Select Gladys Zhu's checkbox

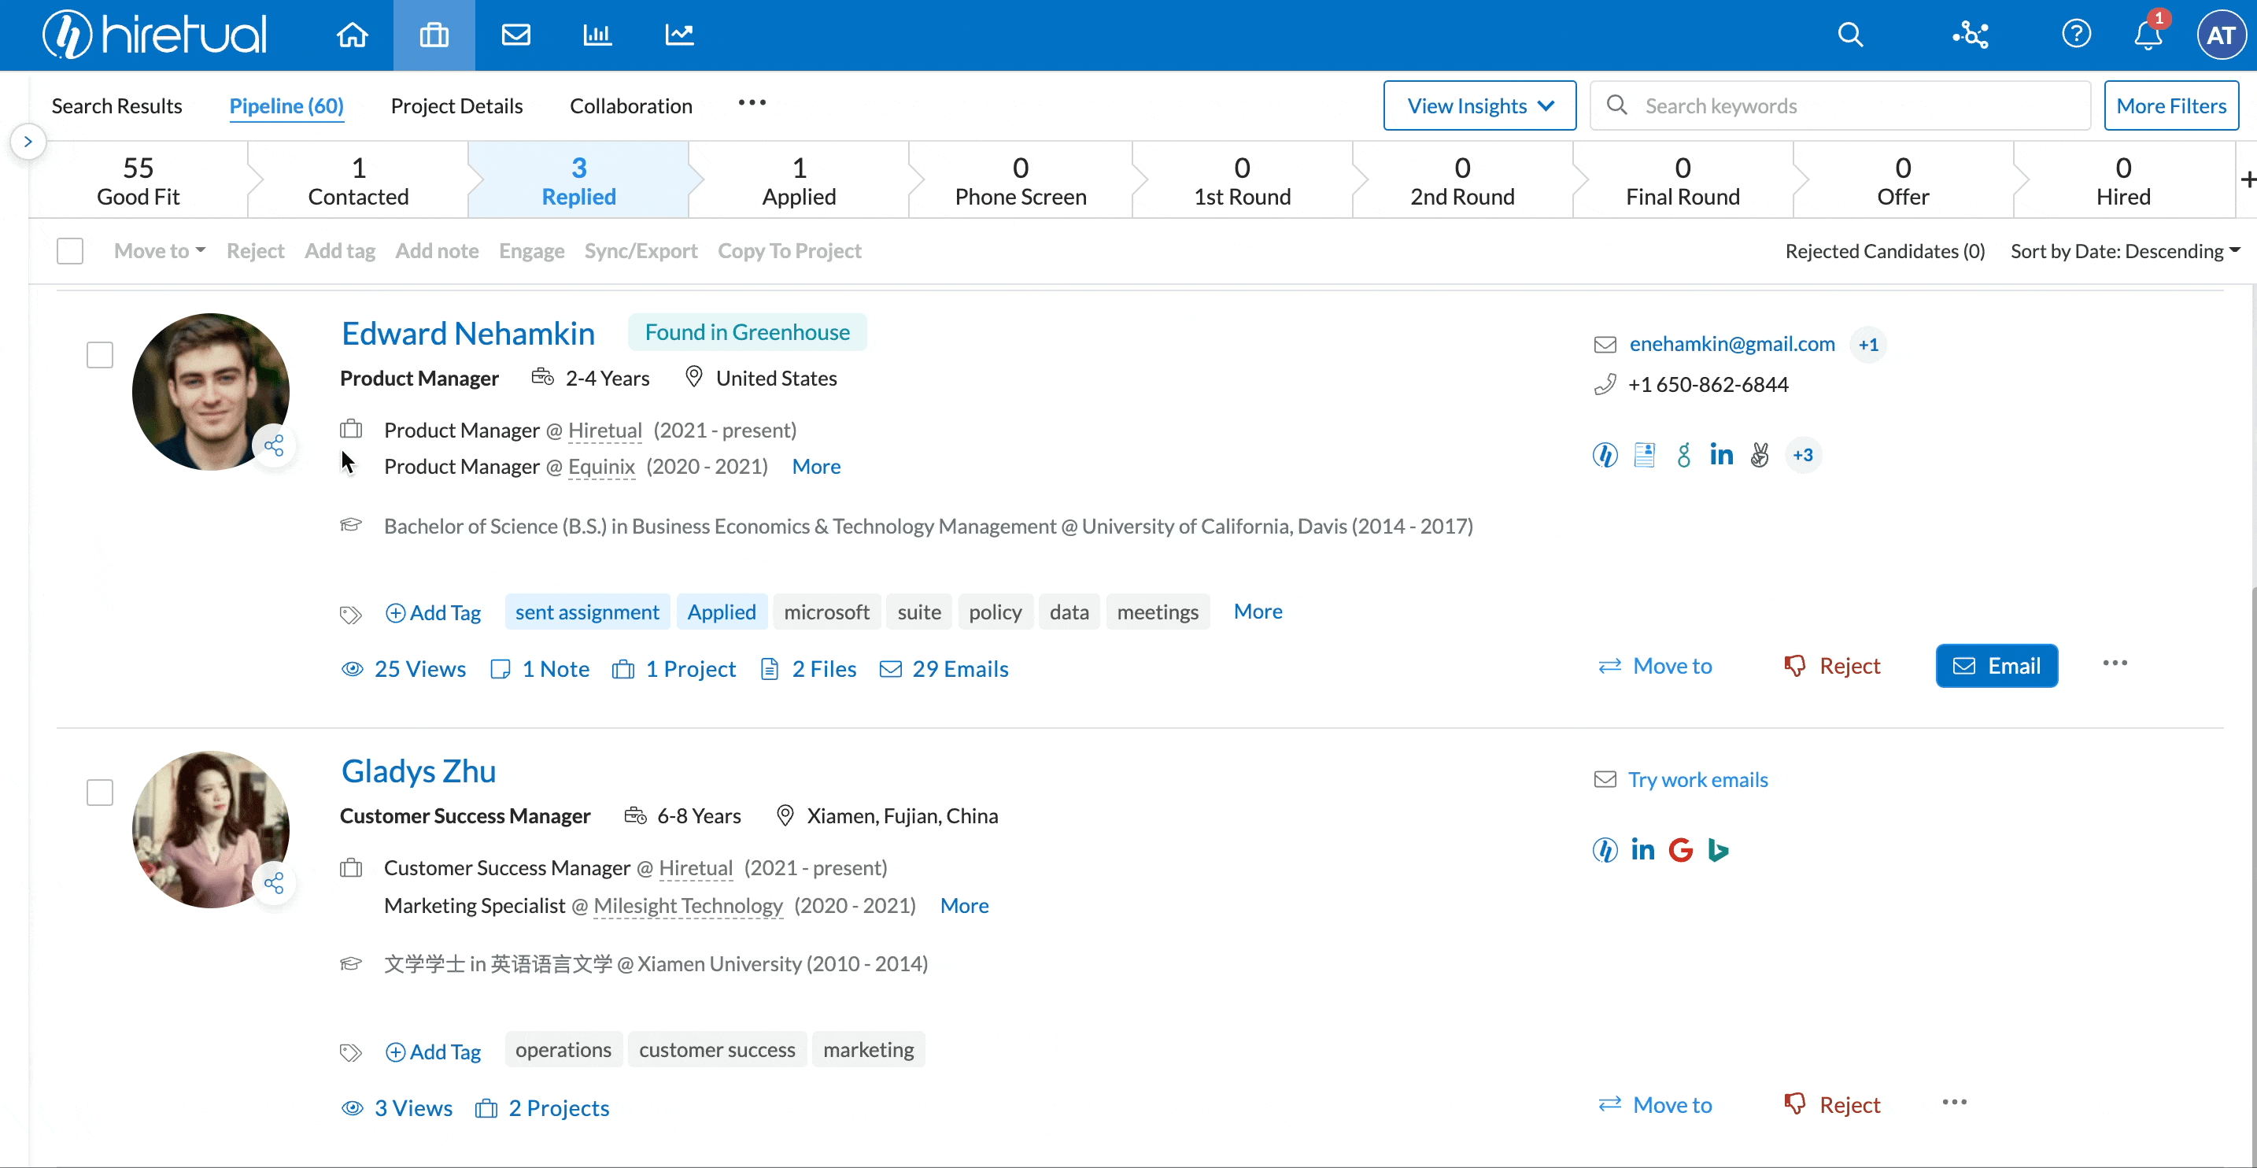pyautogui.click(x=100, y=792)
